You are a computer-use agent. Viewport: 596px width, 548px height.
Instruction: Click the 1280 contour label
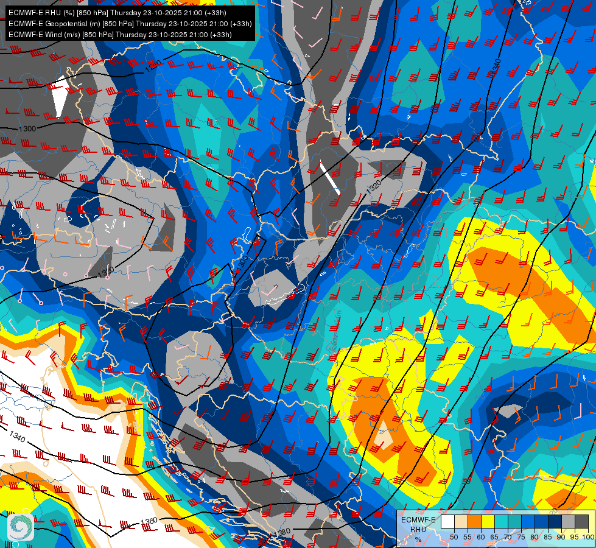click(153, 66)
